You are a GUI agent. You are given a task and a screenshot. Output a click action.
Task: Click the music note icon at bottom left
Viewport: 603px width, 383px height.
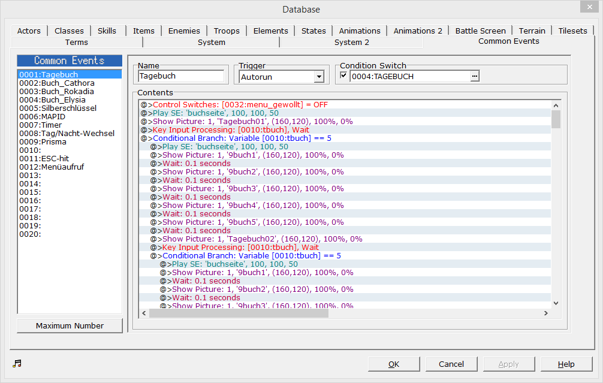17,363
